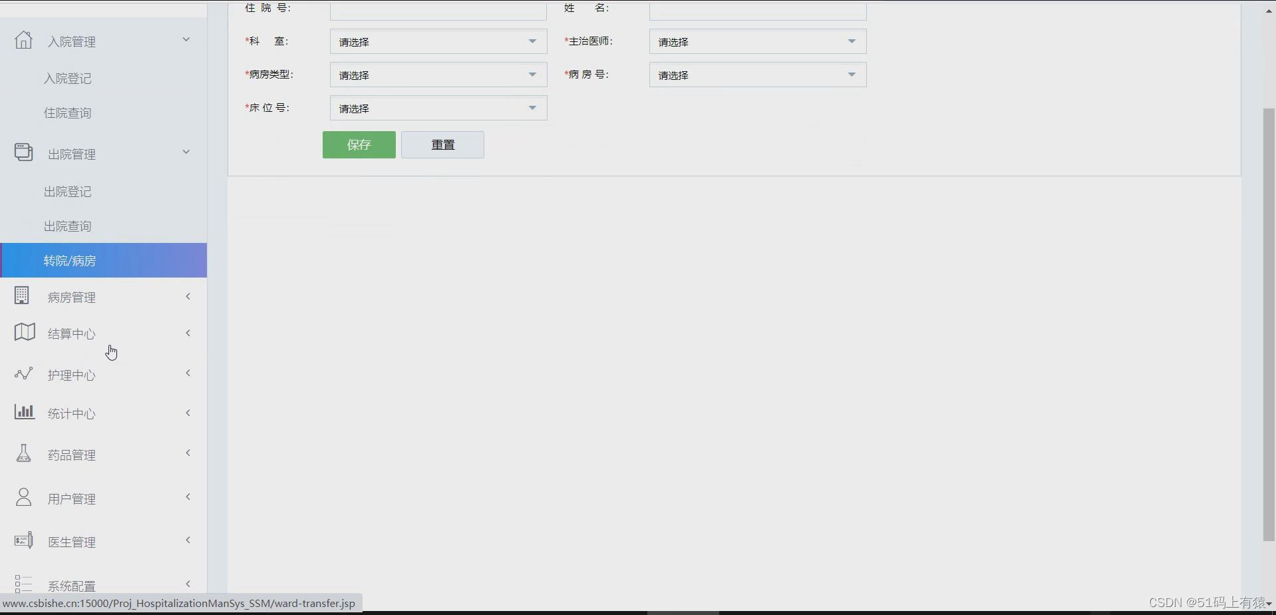Open the 系统配置 menu label
This screenshot has width=1276, height=615.
(x=72, y=586)
